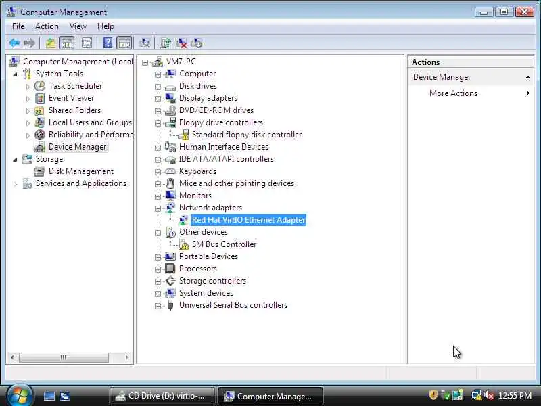Select the Keyboards category
541x406 pixels.
point(197,171)
